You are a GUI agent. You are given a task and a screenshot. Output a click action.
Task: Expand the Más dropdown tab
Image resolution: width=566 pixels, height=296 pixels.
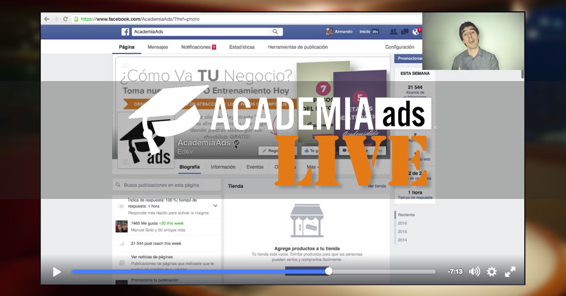coord(312,167)
